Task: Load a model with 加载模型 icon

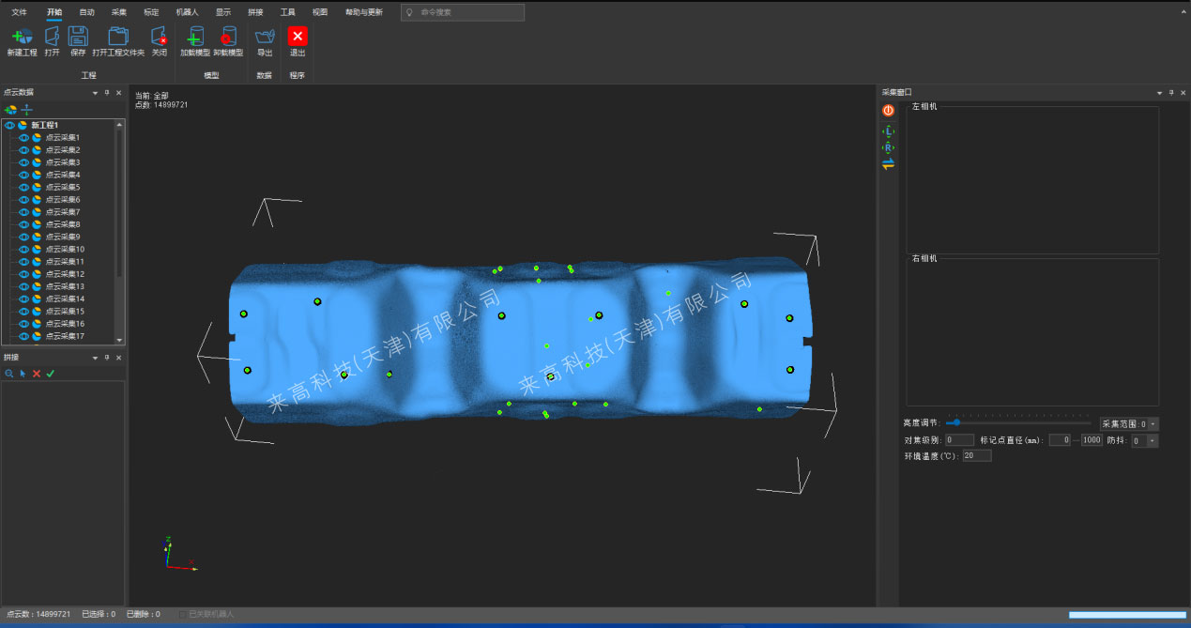Action: click(x=195, y=37)
